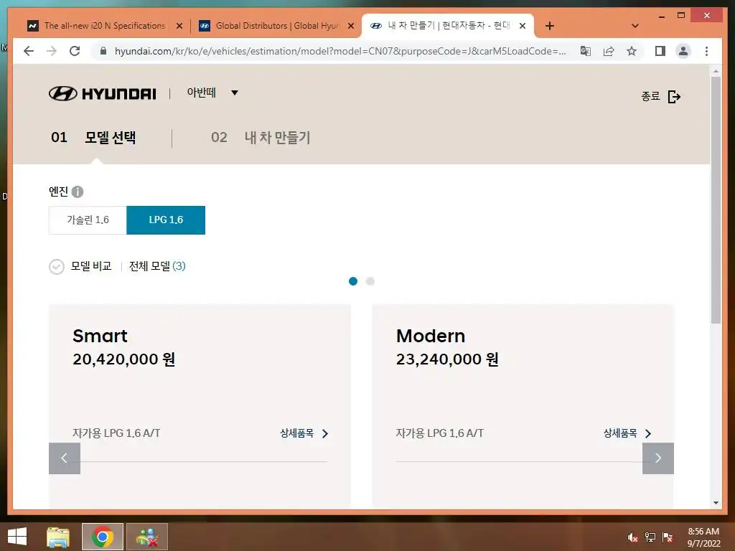Select first carousel page dot
735x551 pixels.
pyautogui.click(x=353, y=281)
